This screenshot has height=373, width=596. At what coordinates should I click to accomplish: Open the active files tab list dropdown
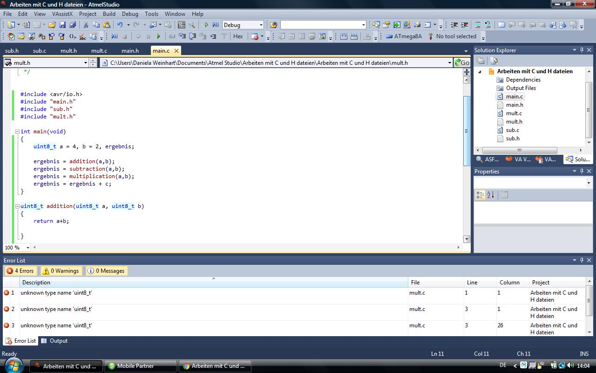(x=466, y=51)
